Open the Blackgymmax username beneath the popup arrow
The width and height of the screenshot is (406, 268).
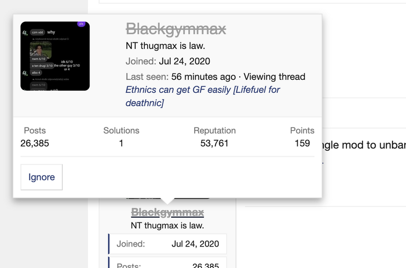tap(167, 212)
